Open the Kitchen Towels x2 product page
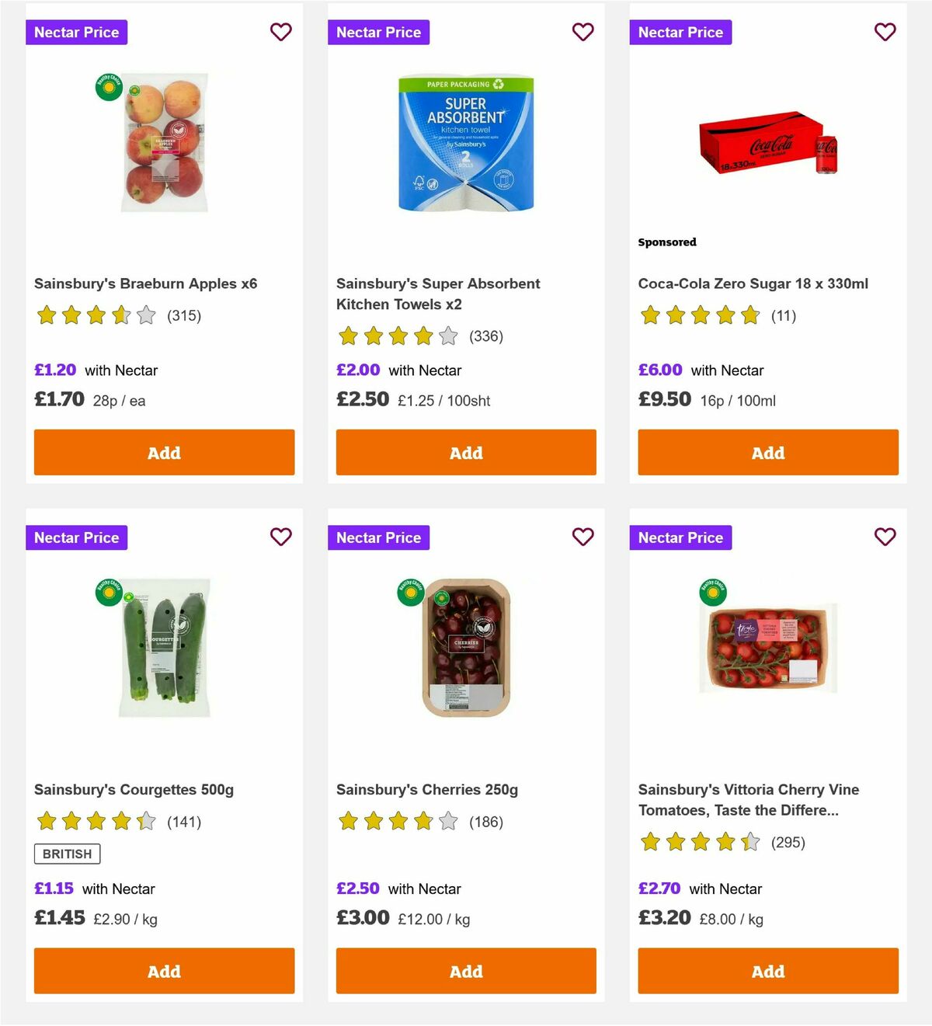 [437, 294]
